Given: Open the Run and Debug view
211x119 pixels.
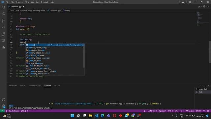Looking at the screenshot, I should coord(3,27).
